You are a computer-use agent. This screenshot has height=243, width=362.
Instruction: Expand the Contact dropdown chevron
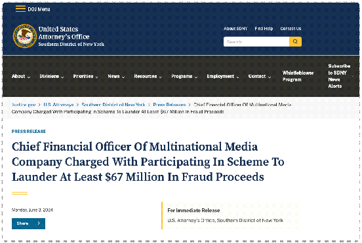[x=269, y=77]
